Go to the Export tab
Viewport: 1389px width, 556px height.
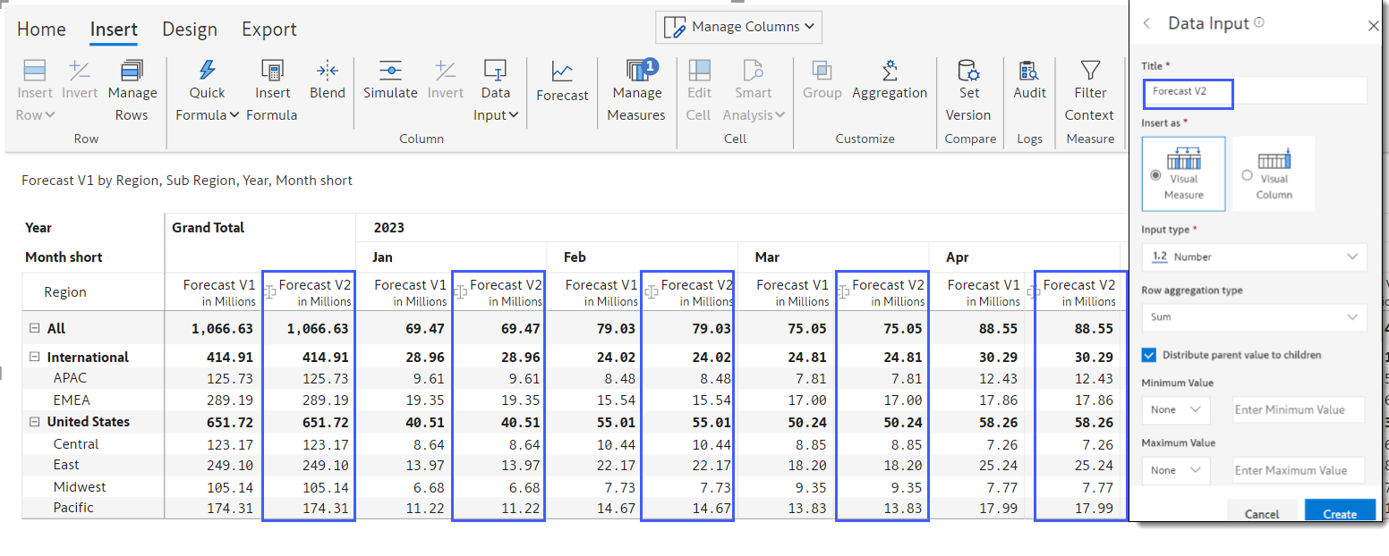pyautogui.click(x=269, y=29)
